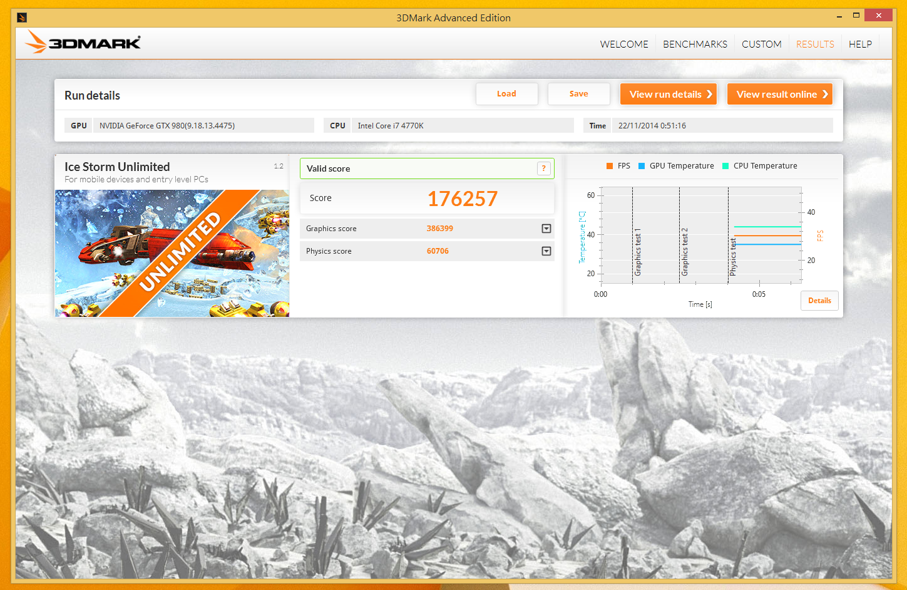Image resolution: width=907 pixels, height=590 pixels.
Task: Open the Valid score help question mark
Action: click(x=543, y=168)
